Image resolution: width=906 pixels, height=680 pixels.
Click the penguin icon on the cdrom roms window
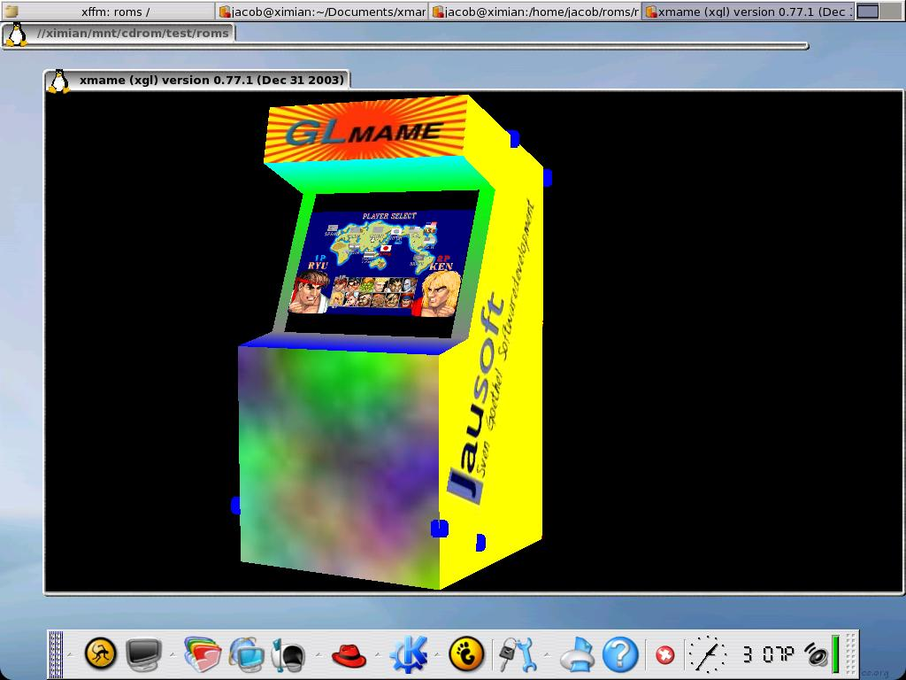16,35
